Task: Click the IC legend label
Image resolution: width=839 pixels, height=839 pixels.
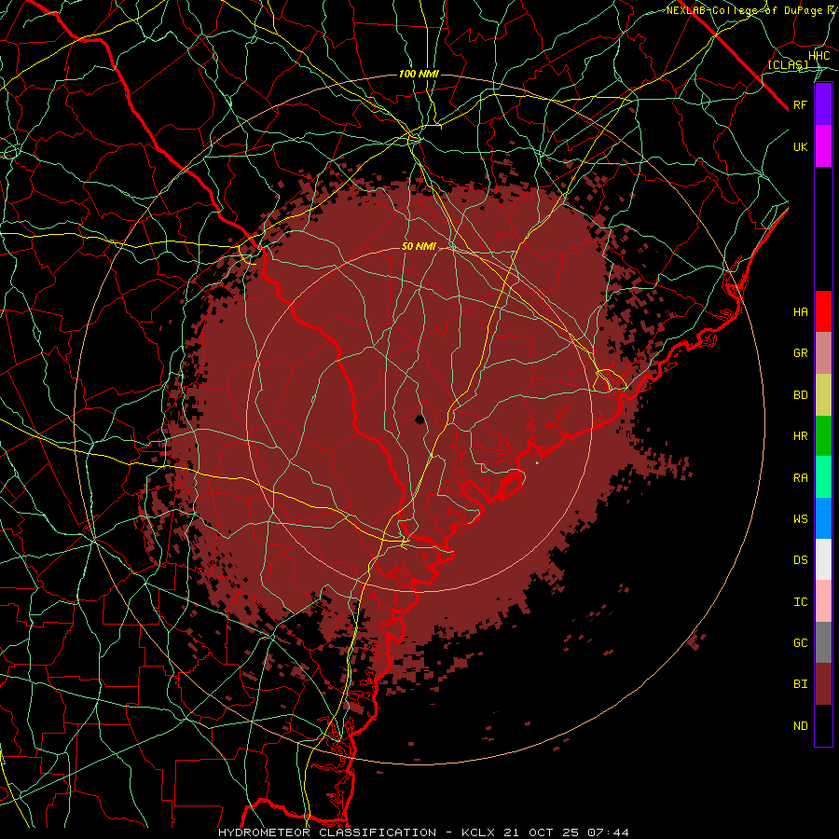Action: [x=800, y=602]
